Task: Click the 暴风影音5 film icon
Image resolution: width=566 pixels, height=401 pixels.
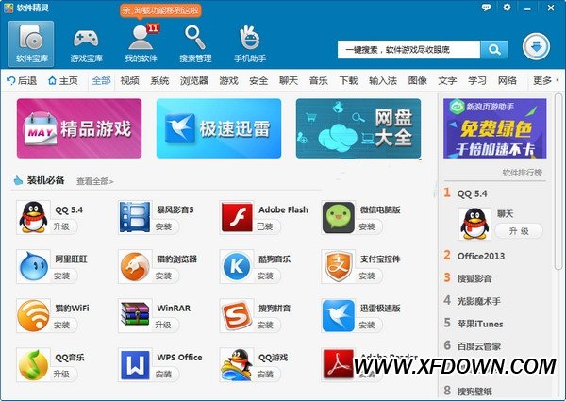Action: (x=135, y=217)
